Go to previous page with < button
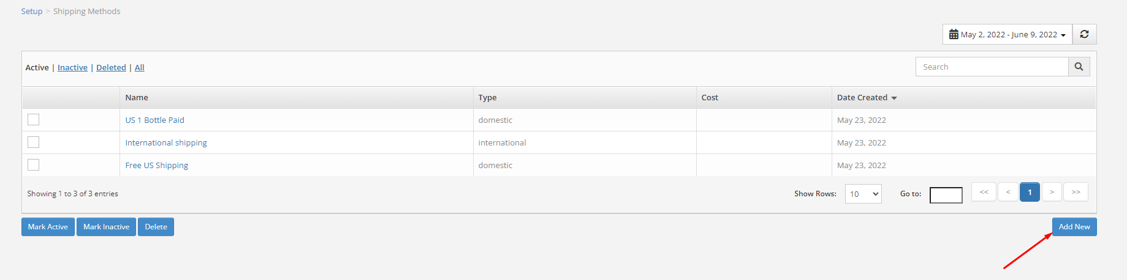 1007,192
